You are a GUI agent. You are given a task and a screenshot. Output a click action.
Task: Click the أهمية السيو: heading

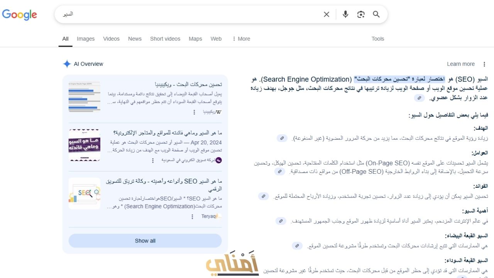[475, 211]
